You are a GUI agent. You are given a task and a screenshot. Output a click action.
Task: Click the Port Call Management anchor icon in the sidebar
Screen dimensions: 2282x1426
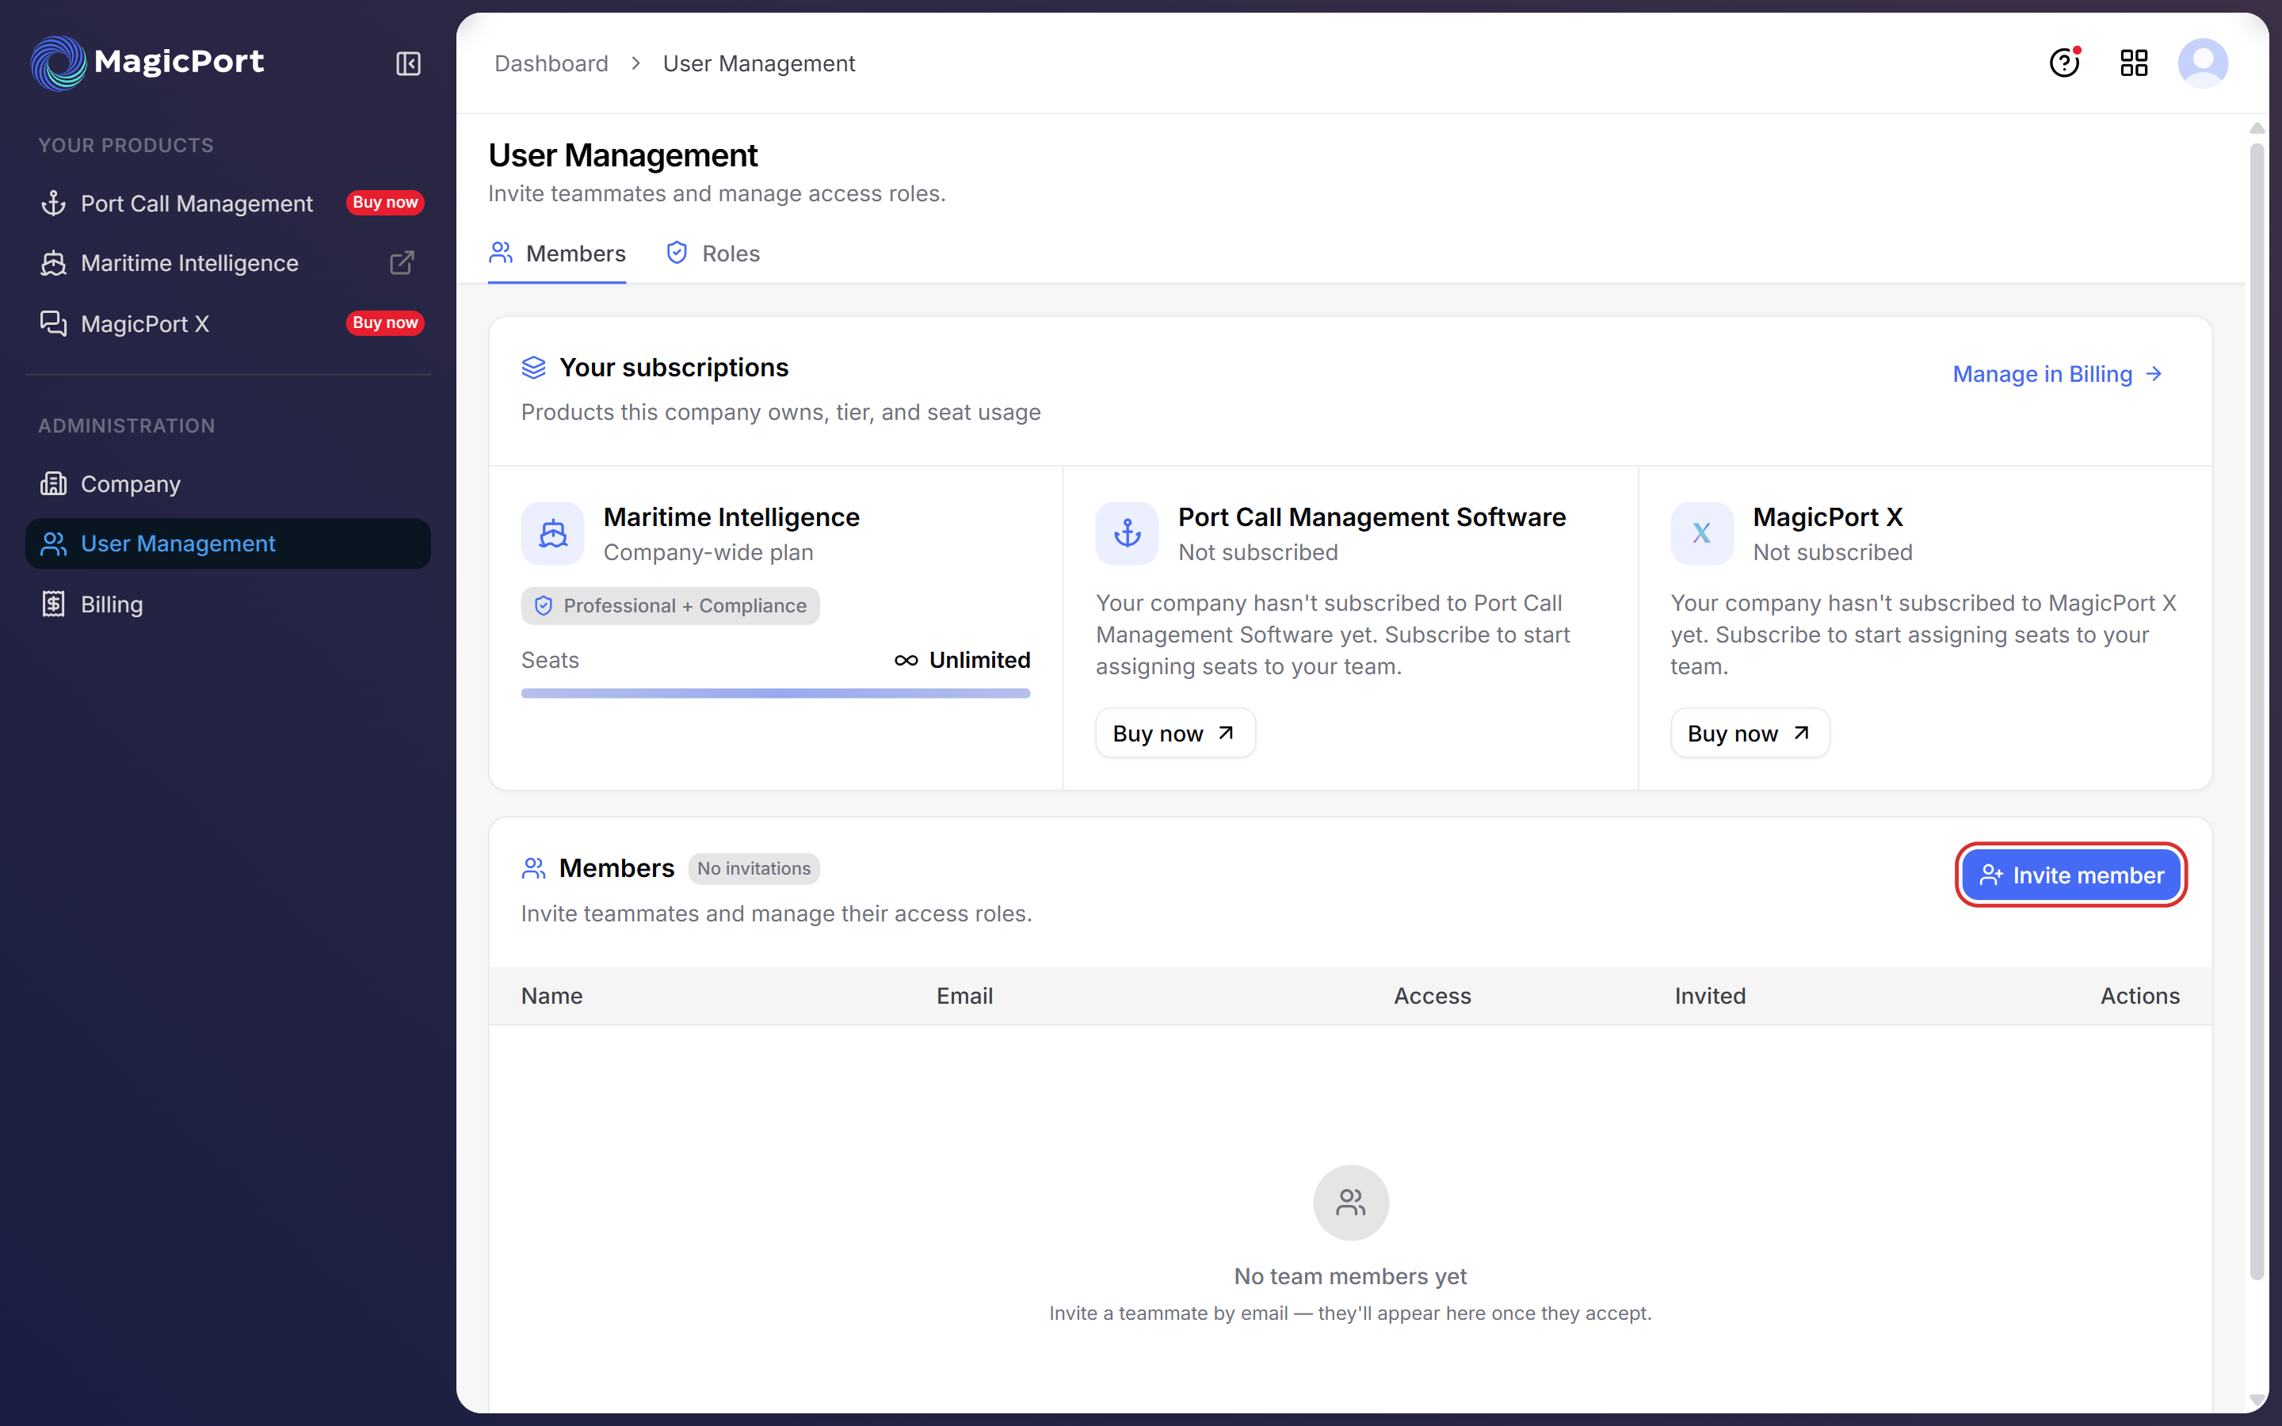tap(54, 203)
